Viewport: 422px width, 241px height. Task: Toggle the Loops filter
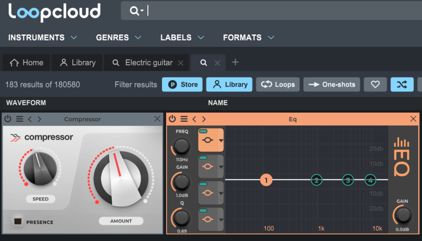pyautogui.click(x=277, y=84)
